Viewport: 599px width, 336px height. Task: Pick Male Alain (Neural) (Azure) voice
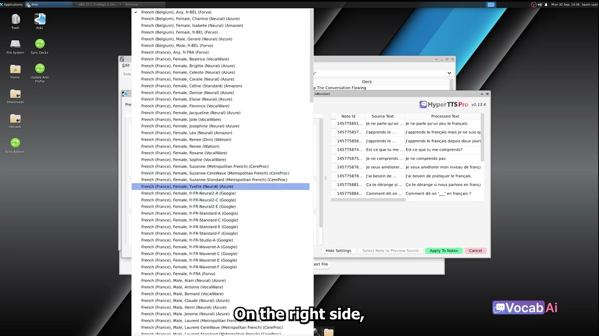click(220, 280)
